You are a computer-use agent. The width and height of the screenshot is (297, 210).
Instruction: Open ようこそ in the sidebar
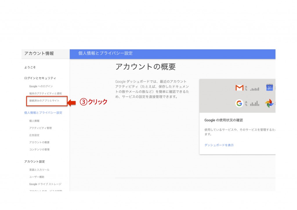coord(30,67)
